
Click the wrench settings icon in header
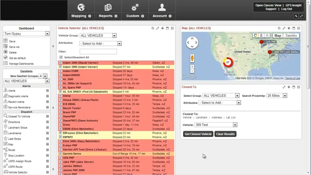[x=296, y=16]
